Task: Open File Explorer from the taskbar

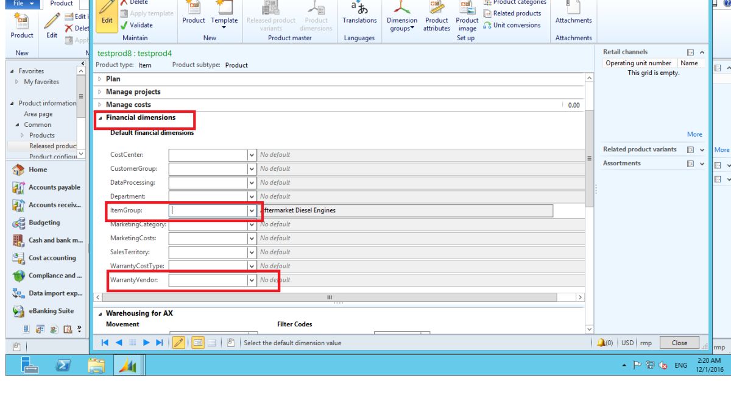Action: [x=96, y=365]
